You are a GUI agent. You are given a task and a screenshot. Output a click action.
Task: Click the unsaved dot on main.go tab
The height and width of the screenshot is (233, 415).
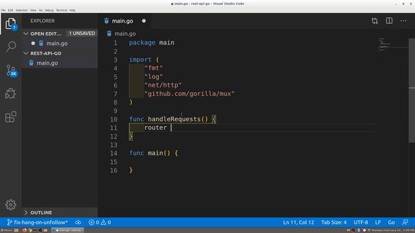144,21
